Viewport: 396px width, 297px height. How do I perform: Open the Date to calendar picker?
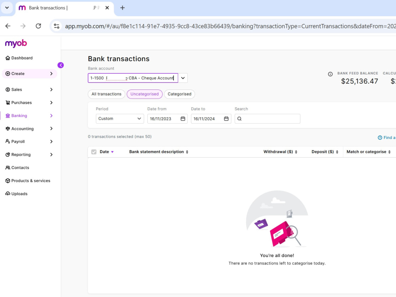click(x=226, y=118)
